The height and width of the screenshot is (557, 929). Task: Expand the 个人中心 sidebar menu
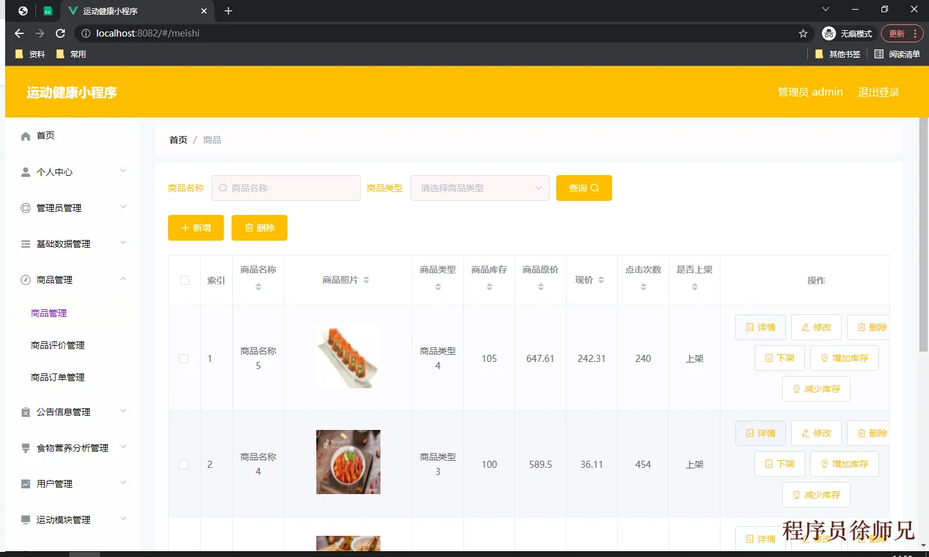coord(124,171)
